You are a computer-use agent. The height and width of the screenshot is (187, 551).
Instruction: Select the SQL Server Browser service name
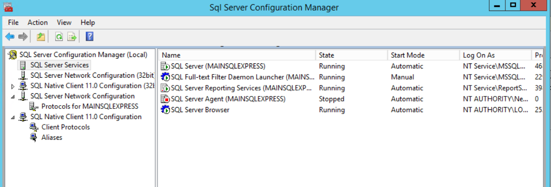200,110
